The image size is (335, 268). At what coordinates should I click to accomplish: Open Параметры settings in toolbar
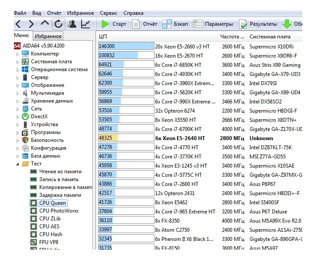(213, 24)
